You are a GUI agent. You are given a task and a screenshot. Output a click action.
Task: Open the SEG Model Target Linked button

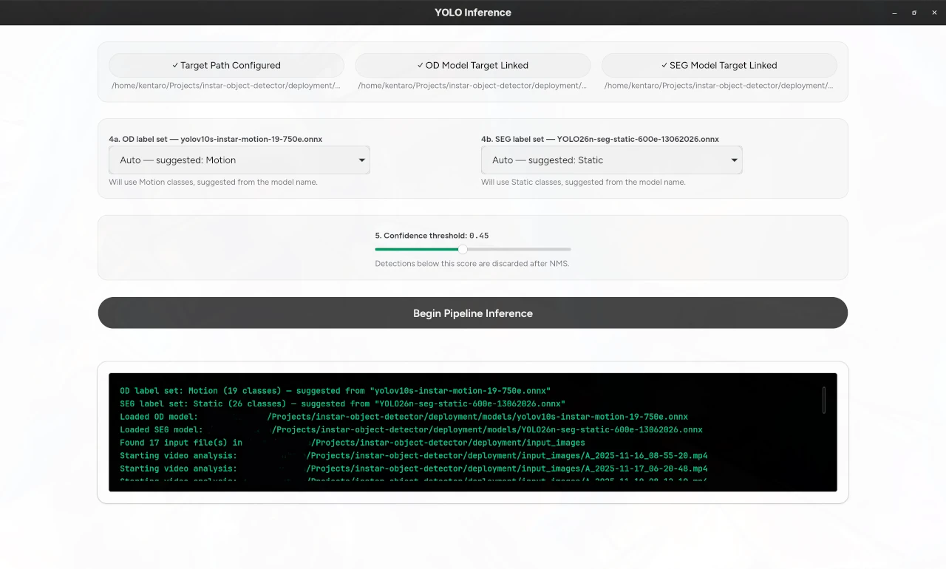[719, 65]
